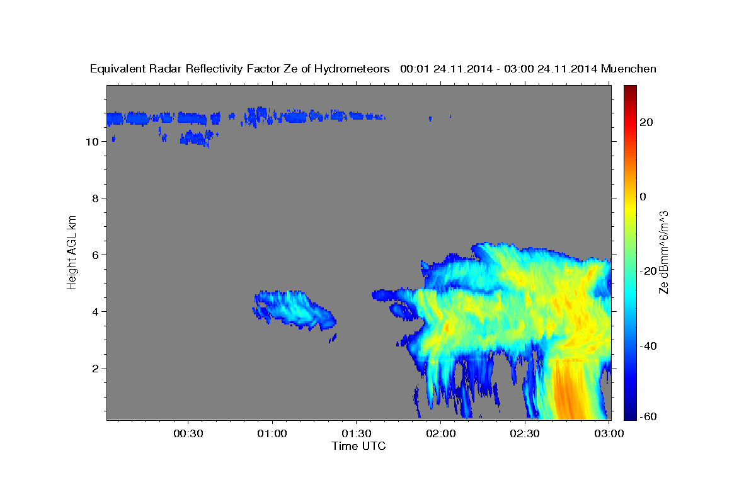The width and height of the screenshot is (756, 504).
Task: Click the colorbar label '0'
Action: pos(644,197)
